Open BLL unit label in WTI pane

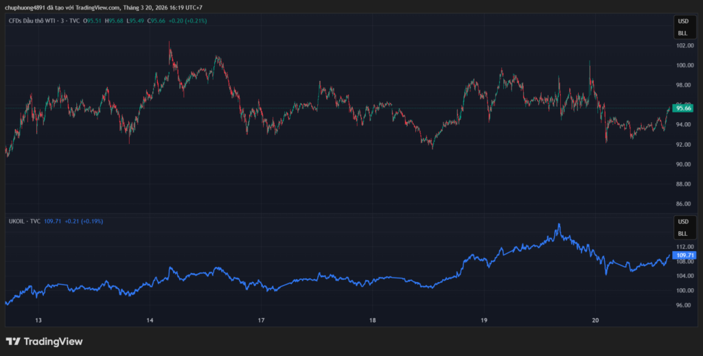pos(682,33)
